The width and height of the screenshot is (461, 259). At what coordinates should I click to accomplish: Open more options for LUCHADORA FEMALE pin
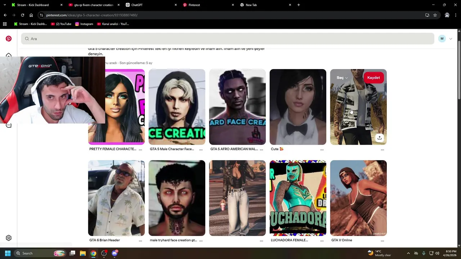click(322, 240)
